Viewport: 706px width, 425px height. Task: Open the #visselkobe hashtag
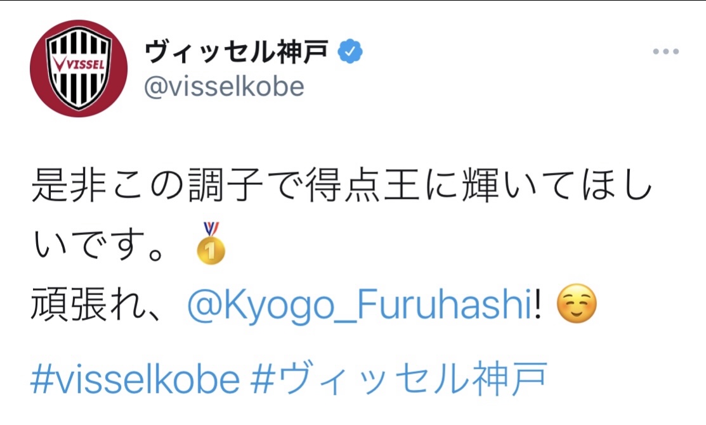pos(135,379)
